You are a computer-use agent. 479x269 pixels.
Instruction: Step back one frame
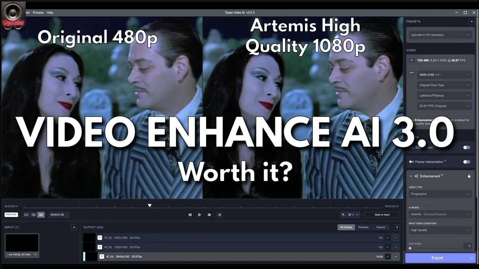(190, 215)
